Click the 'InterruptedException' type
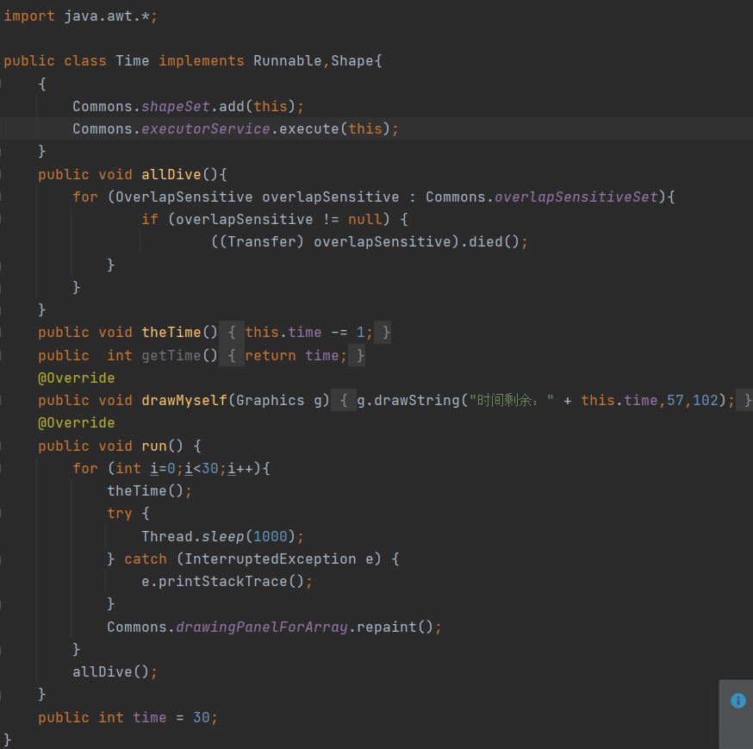This screenshot has width=753, height=749. pyautogui.click(x=270, y=559)
